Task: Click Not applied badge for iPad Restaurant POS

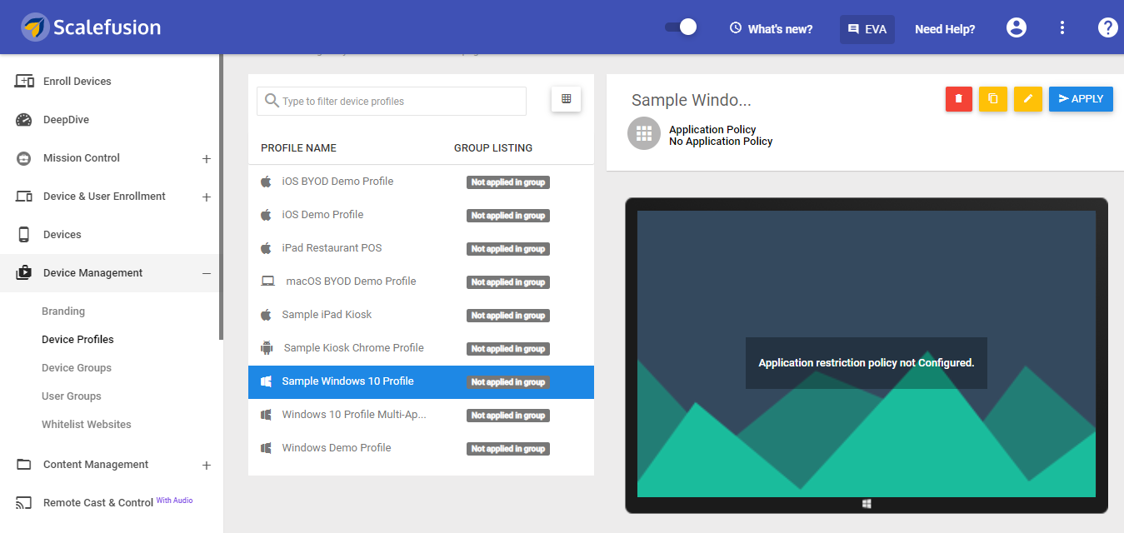Action: coord(507,249)
